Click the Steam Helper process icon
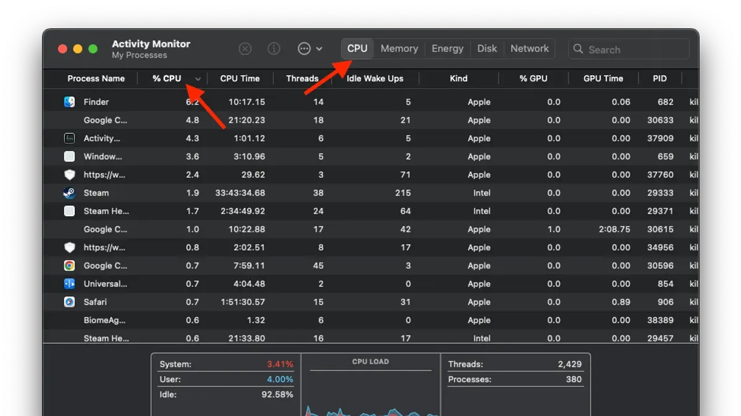 (x=69, y=211)
